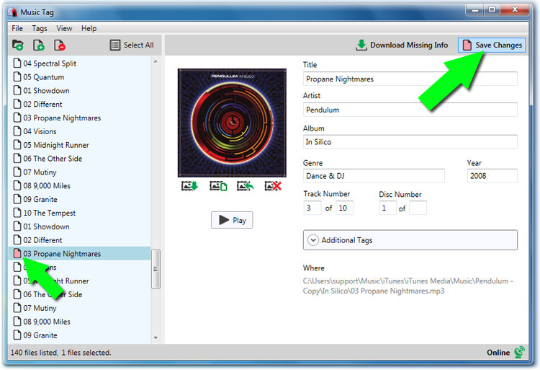Open the File menu
540x370 pixels.
(x=17, y=28)
